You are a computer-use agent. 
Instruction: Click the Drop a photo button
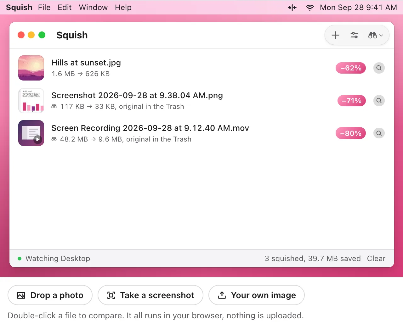[x=50, y=295]
